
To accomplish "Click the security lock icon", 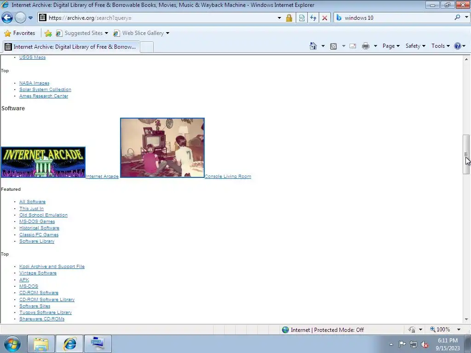I will [289, 18].
